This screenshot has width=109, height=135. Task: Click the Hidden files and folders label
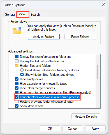coord(35,66)
